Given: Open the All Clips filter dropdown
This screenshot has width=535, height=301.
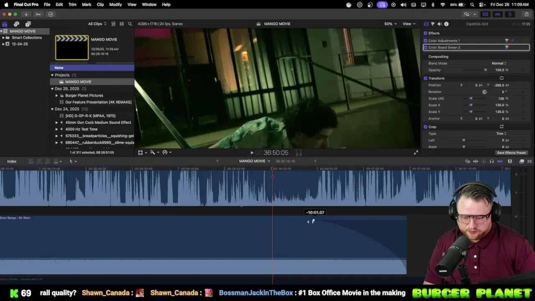Looking at the screenshot, I should point(97,24).
